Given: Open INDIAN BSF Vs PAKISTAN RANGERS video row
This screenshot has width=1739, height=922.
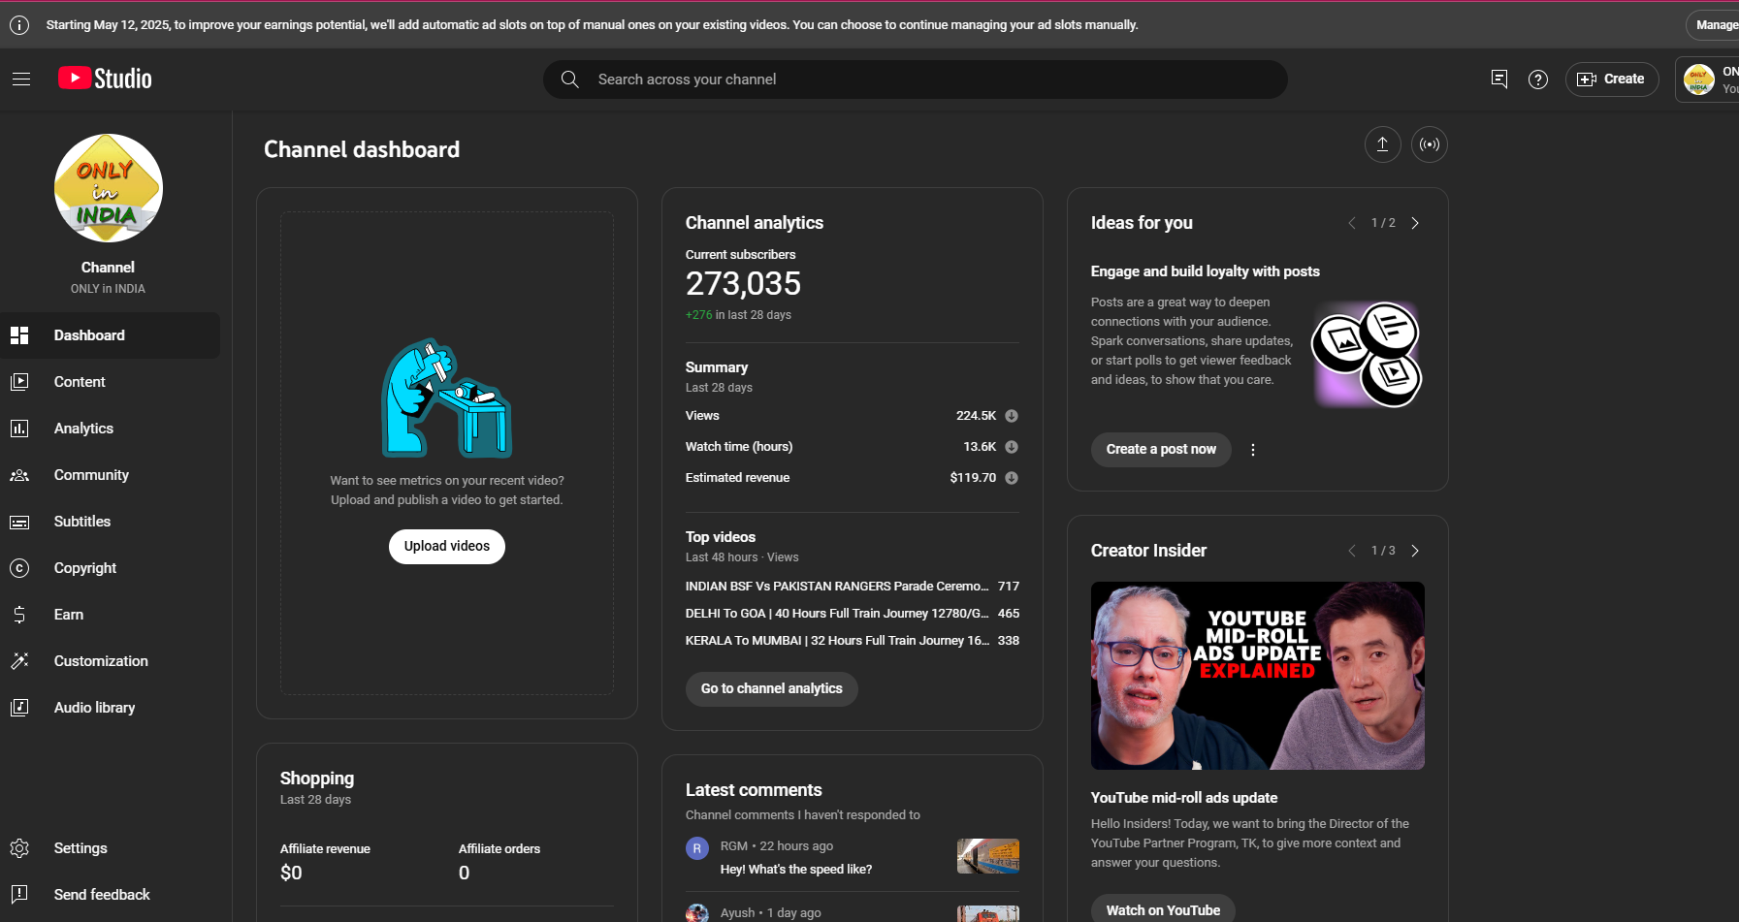Looking at the screenshot, I should pos(853,587).
